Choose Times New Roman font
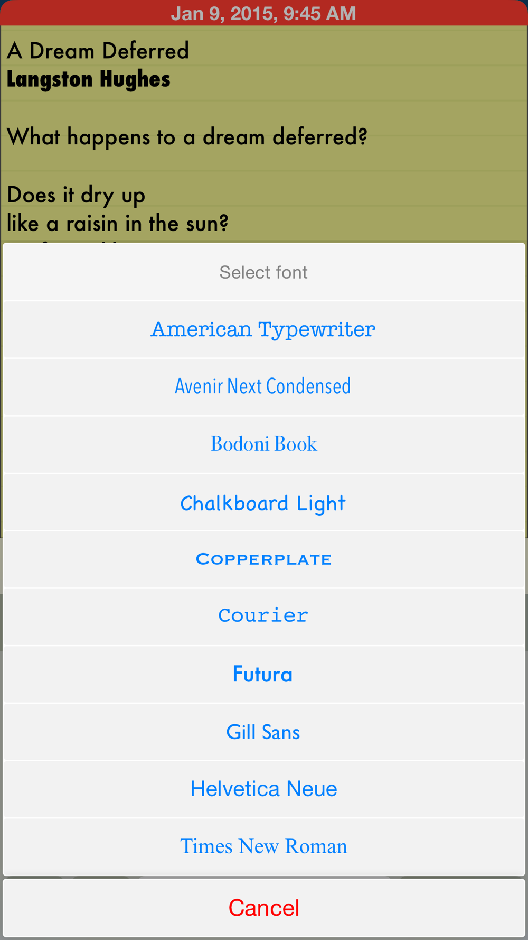The height and width of the screenshot is (940, 528). (x=263, y=847)
